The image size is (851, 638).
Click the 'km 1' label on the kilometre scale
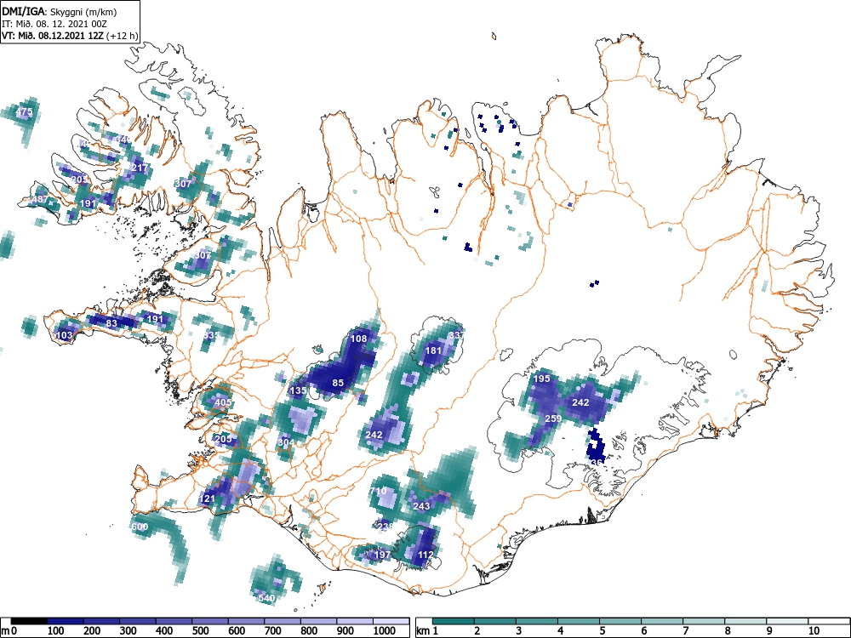click(x=428, y=631)
